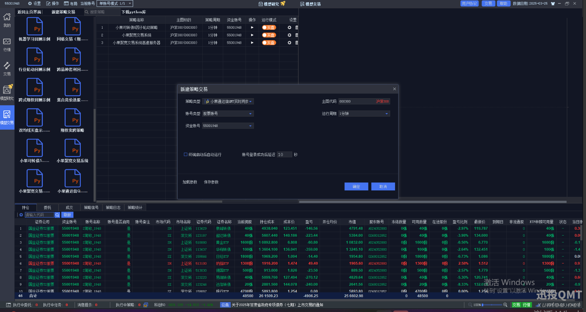Open the 模型研究 sidebar icon

coord(7,93)
